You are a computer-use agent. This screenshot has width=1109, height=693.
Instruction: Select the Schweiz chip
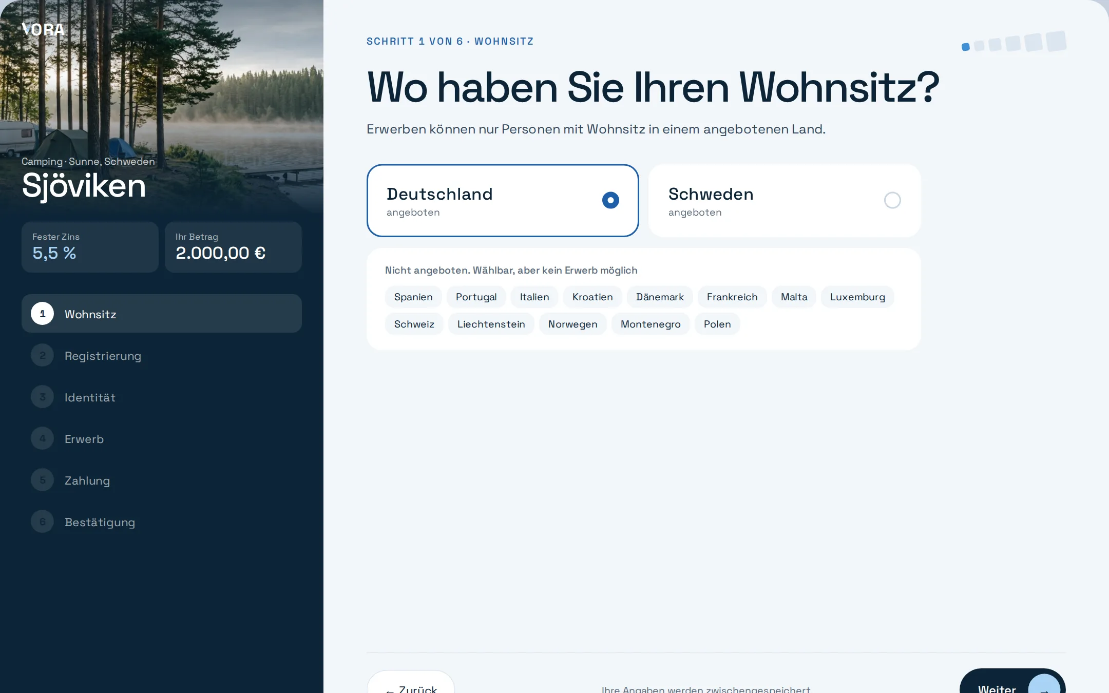[414, 324]
